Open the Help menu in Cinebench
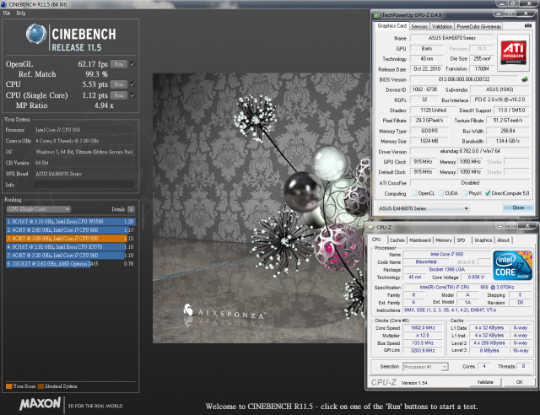The height and width of the screenshot is (415, 540). pos(20,13)
